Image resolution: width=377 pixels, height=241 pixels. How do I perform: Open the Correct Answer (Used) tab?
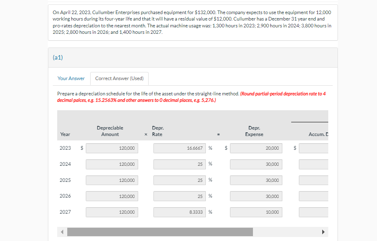(x=119, y=79)
